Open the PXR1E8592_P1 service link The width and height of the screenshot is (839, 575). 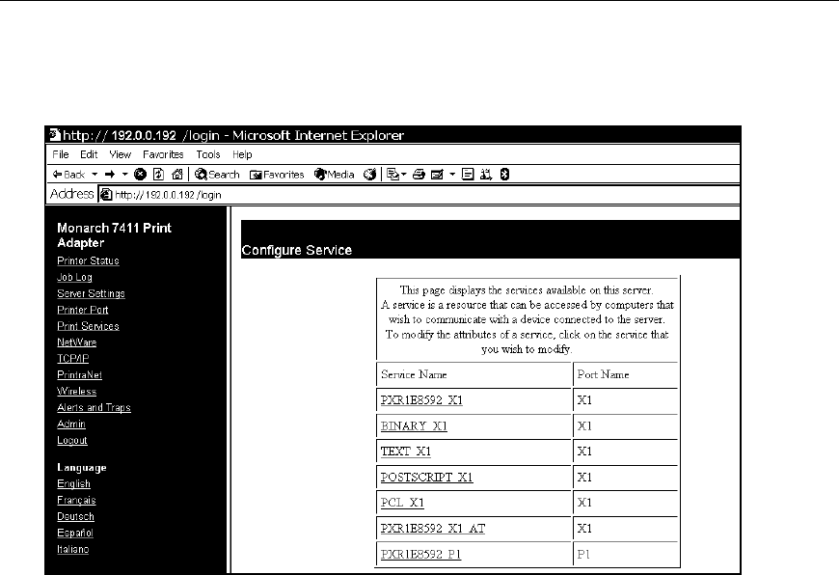[420, 554]
